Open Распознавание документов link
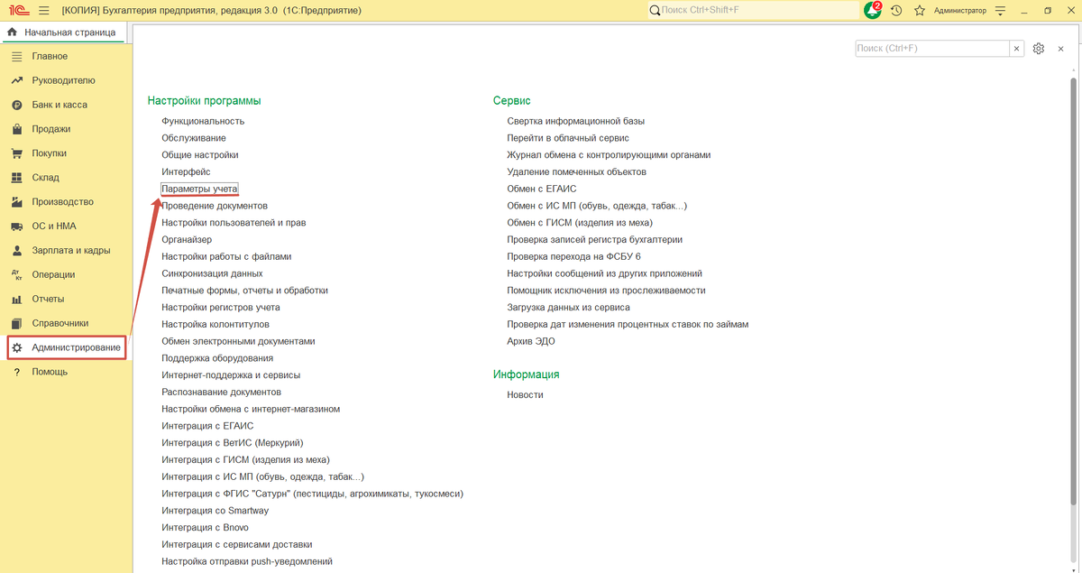Image resolution: width=1082 pixels, height=573 pixels. (221, 392)
